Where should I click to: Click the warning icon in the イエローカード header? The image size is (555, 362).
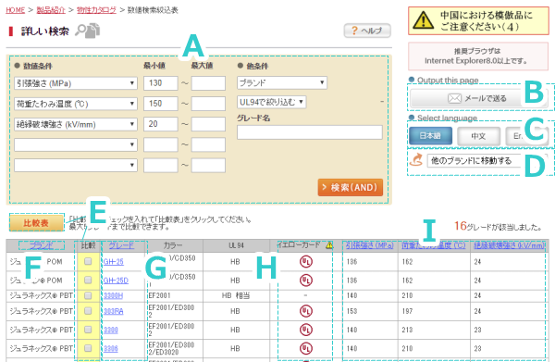click(x=329, y=244)
